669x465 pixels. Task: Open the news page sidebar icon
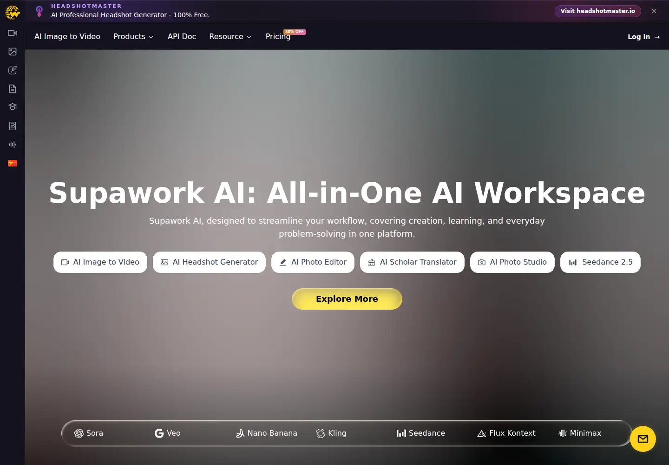click(x=13, y=126)
